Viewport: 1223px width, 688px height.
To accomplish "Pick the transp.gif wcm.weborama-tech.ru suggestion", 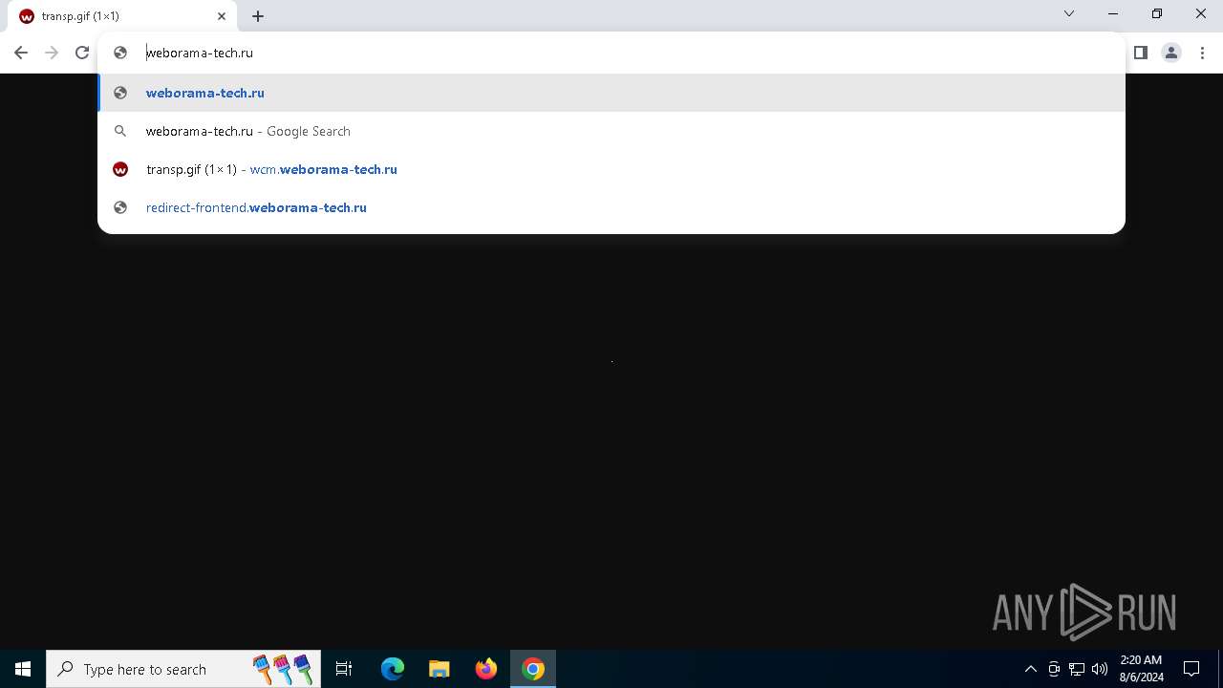I will (611, 169).
